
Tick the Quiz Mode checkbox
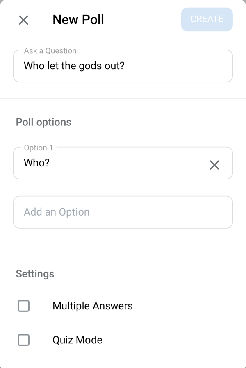click(x=24, y=340)
